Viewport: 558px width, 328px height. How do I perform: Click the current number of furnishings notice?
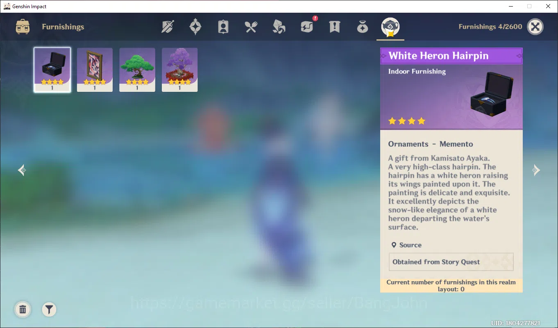click(x=451, y=286)
